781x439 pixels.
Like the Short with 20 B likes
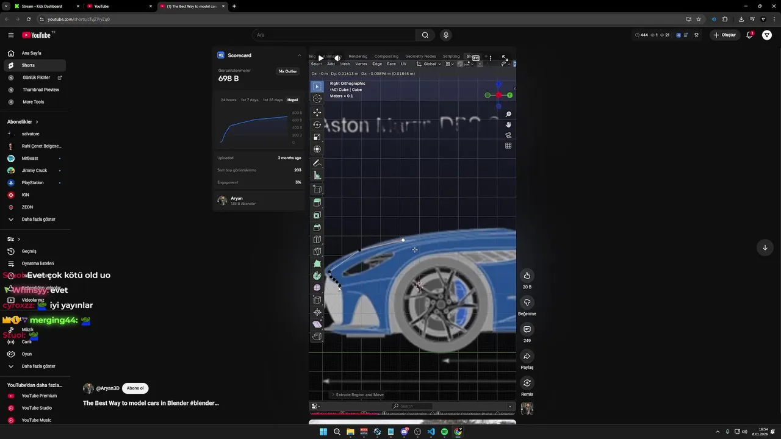[527, 276]
